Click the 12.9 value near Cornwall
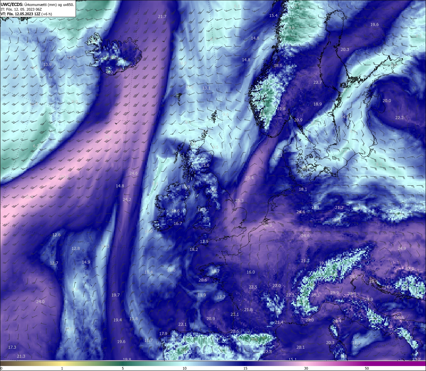Screen dimensions: 426x371 coord(204,242)
